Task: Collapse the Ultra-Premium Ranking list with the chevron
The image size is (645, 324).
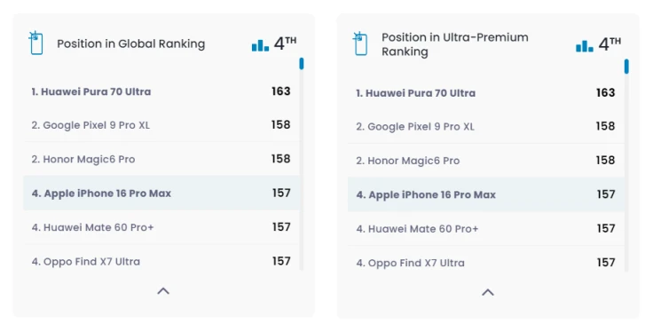Action: [x=488, y=292]
